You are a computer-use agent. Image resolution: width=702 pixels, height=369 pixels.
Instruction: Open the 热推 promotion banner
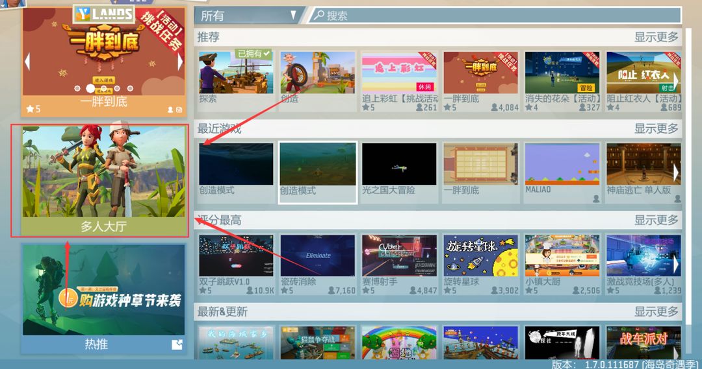click(x=103, y=298)
